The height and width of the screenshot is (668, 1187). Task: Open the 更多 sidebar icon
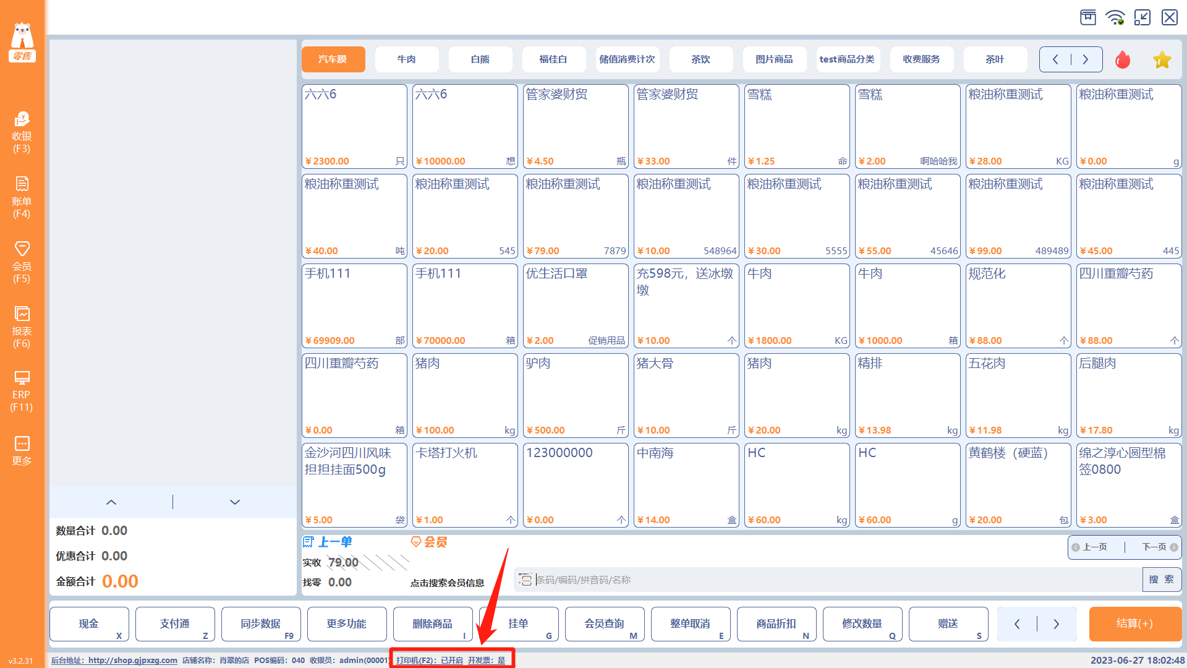tap(22, 451)
